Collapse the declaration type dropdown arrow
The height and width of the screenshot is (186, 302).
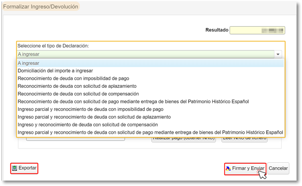[x=278, y=54]
